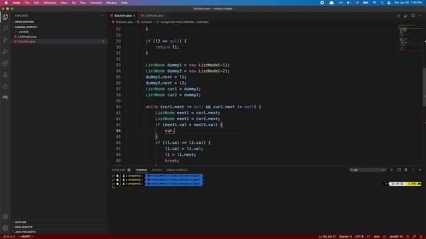Image resolution: width=426 pixels, height=239 pixels.
Task: Run the Java file with play button
Action: pos(399,16)
